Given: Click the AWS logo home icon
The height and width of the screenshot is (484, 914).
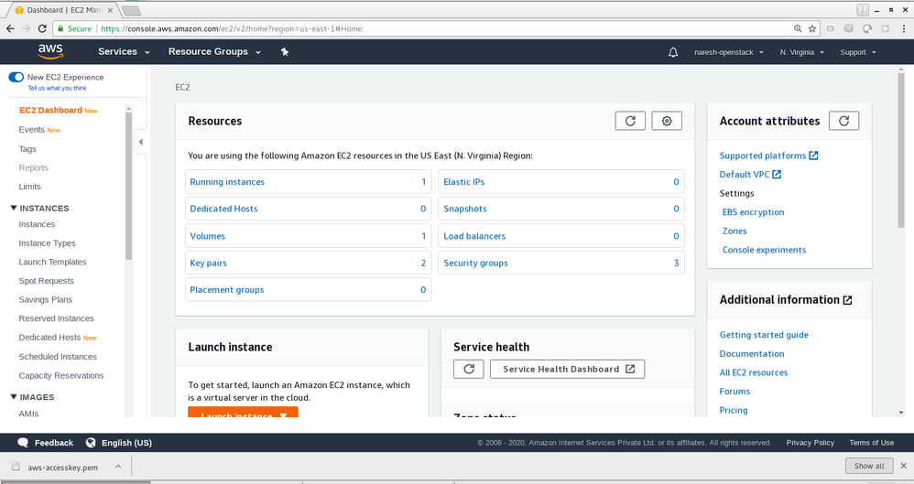Looking at the screenshot, I should coord(49,52).
